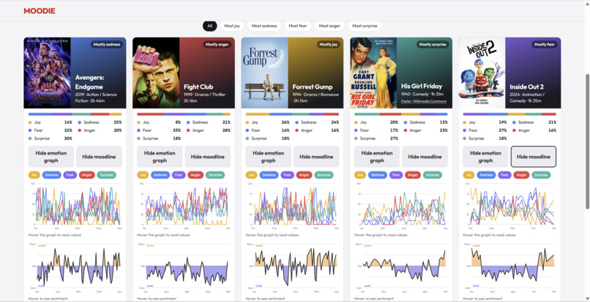Image resolution: width=590 pixels, height=302 pixels.
Task: Toggle Sadness line in Fight Club graph
Action: tap(160, 175)
